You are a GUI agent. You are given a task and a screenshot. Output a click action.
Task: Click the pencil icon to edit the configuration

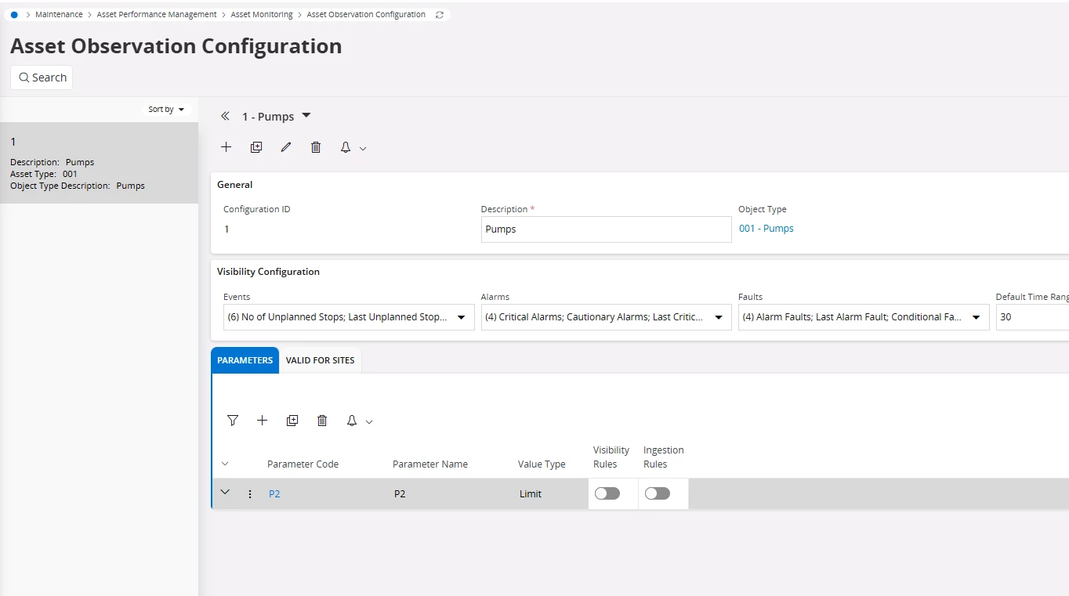pyautogui.click(x=286, y=147)
